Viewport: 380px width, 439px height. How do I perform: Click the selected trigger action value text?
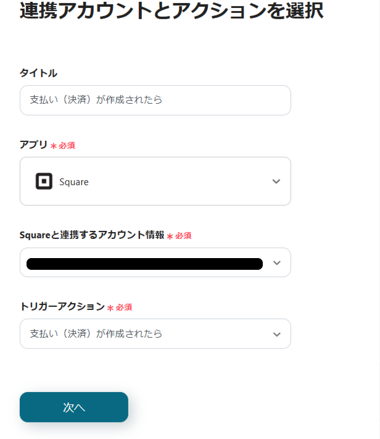(x=96, y=334)
